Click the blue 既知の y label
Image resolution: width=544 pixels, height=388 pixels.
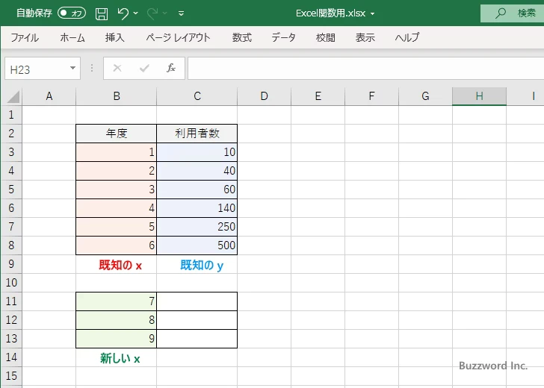tap(202, 266)
